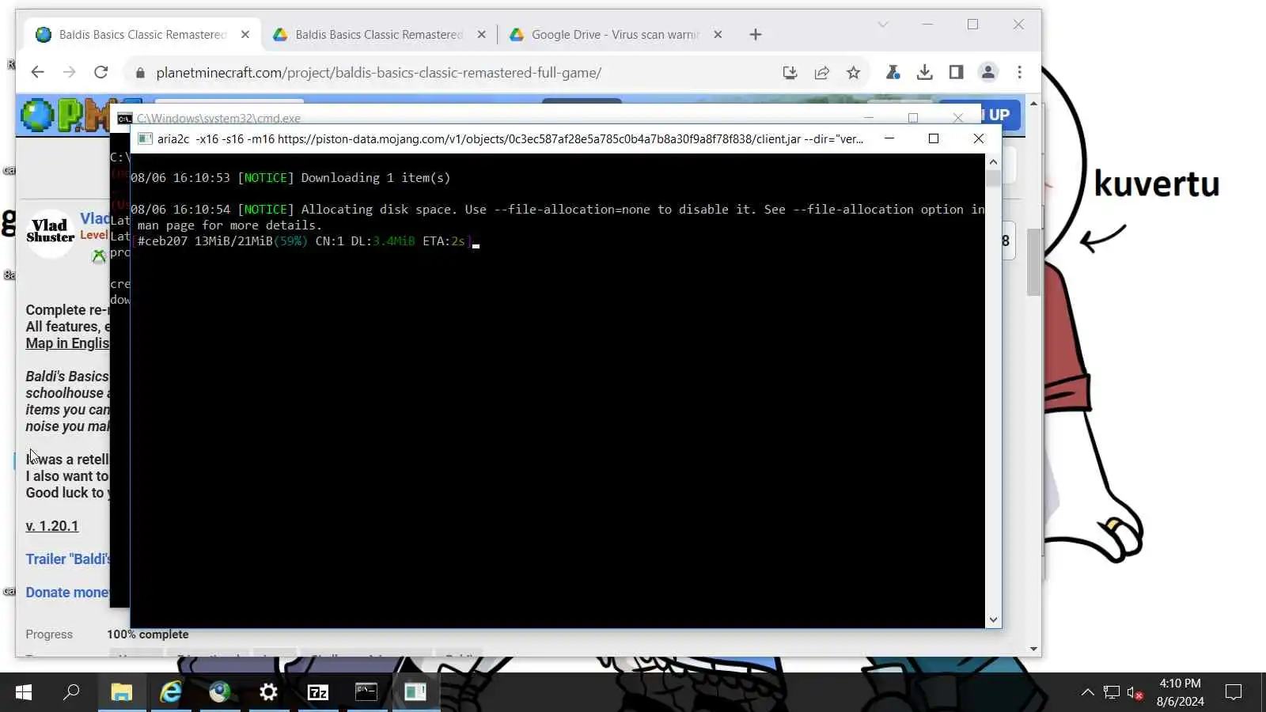
Task: Open the Chrome Labs flask icon
Action: pos(893,73)
